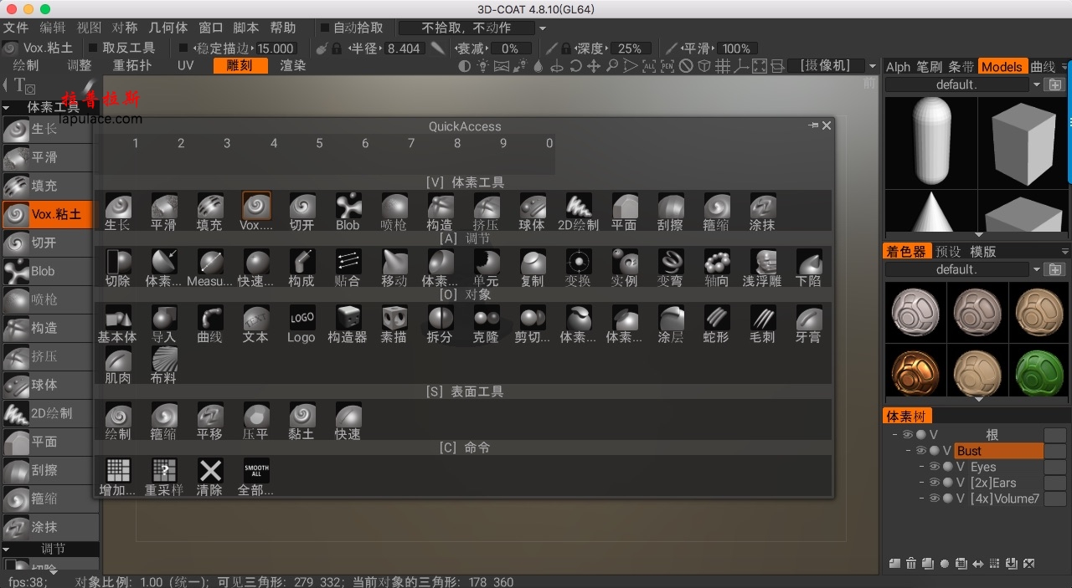Choose the 轴向 axial tool
Image resolution: width=1072 pixels, height=588 pixels.
tap(716, 268)
